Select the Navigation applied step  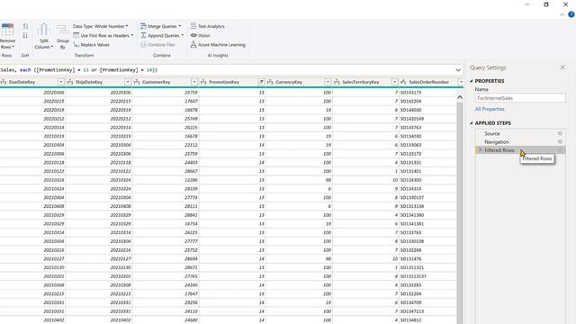coord(496,142)
